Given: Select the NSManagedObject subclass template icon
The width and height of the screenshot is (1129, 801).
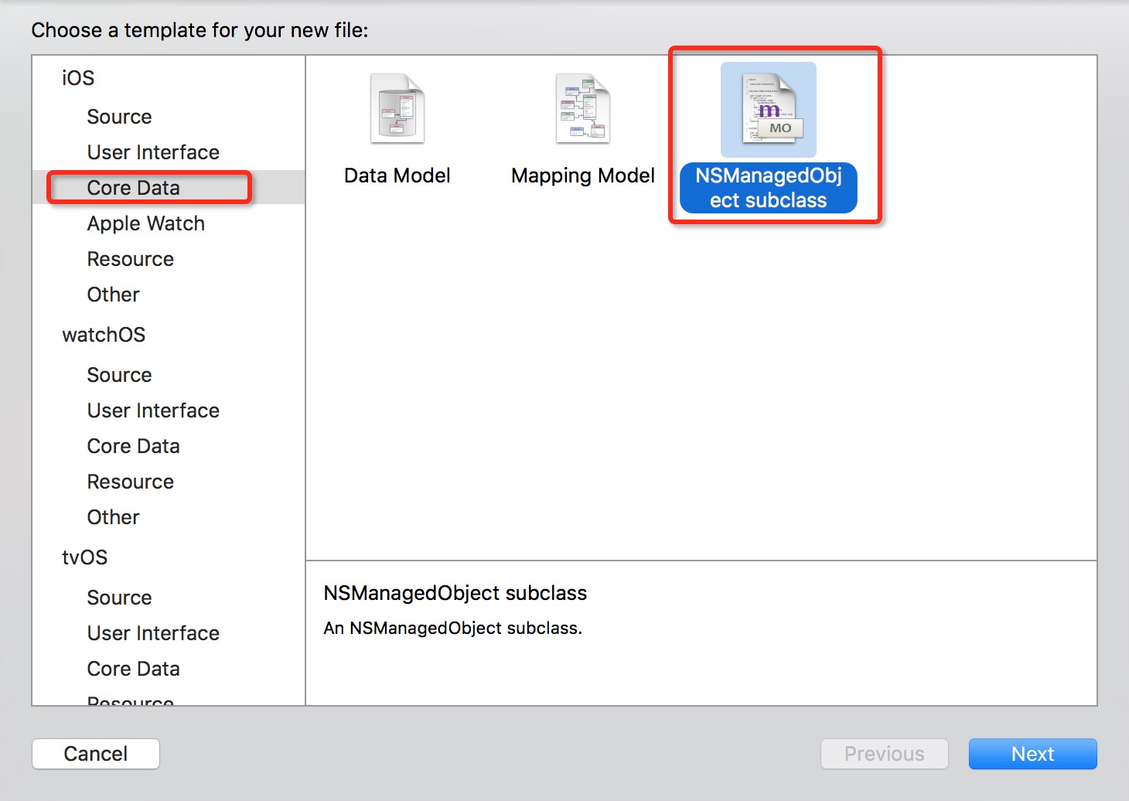Looking at the screenshot, I should coord(769,109).
